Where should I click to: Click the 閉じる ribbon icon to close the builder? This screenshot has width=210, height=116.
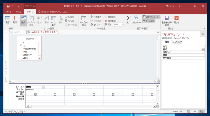click(176, 19)
